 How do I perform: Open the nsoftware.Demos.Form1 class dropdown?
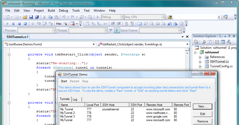coord(94,44)
